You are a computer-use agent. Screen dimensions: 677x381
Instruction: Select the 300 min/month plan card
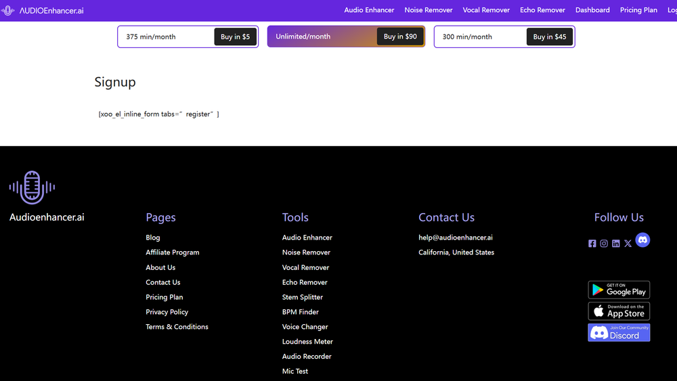click(x=504, y=37)
